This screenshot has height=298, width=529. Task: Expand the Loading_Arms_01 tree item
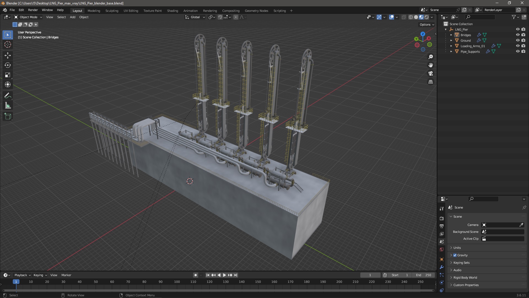point(451,46)
